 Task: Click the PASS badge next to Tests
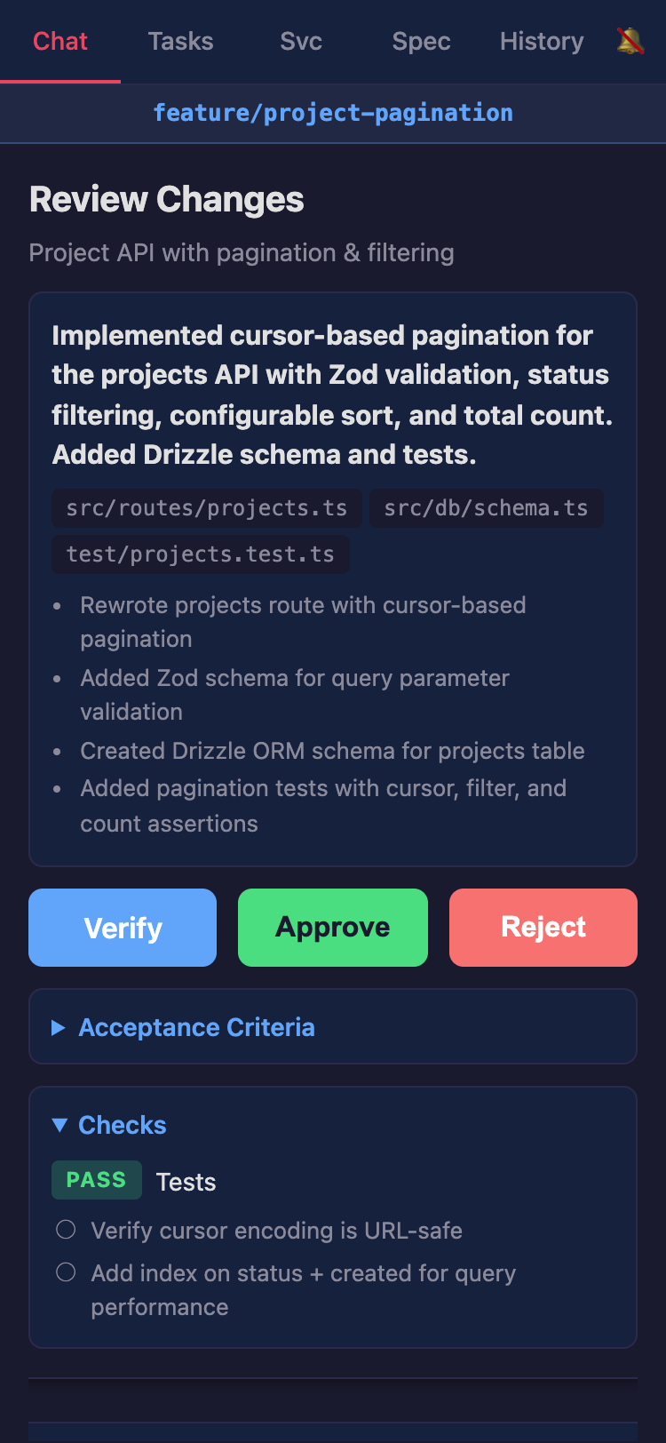(96, 1179)
